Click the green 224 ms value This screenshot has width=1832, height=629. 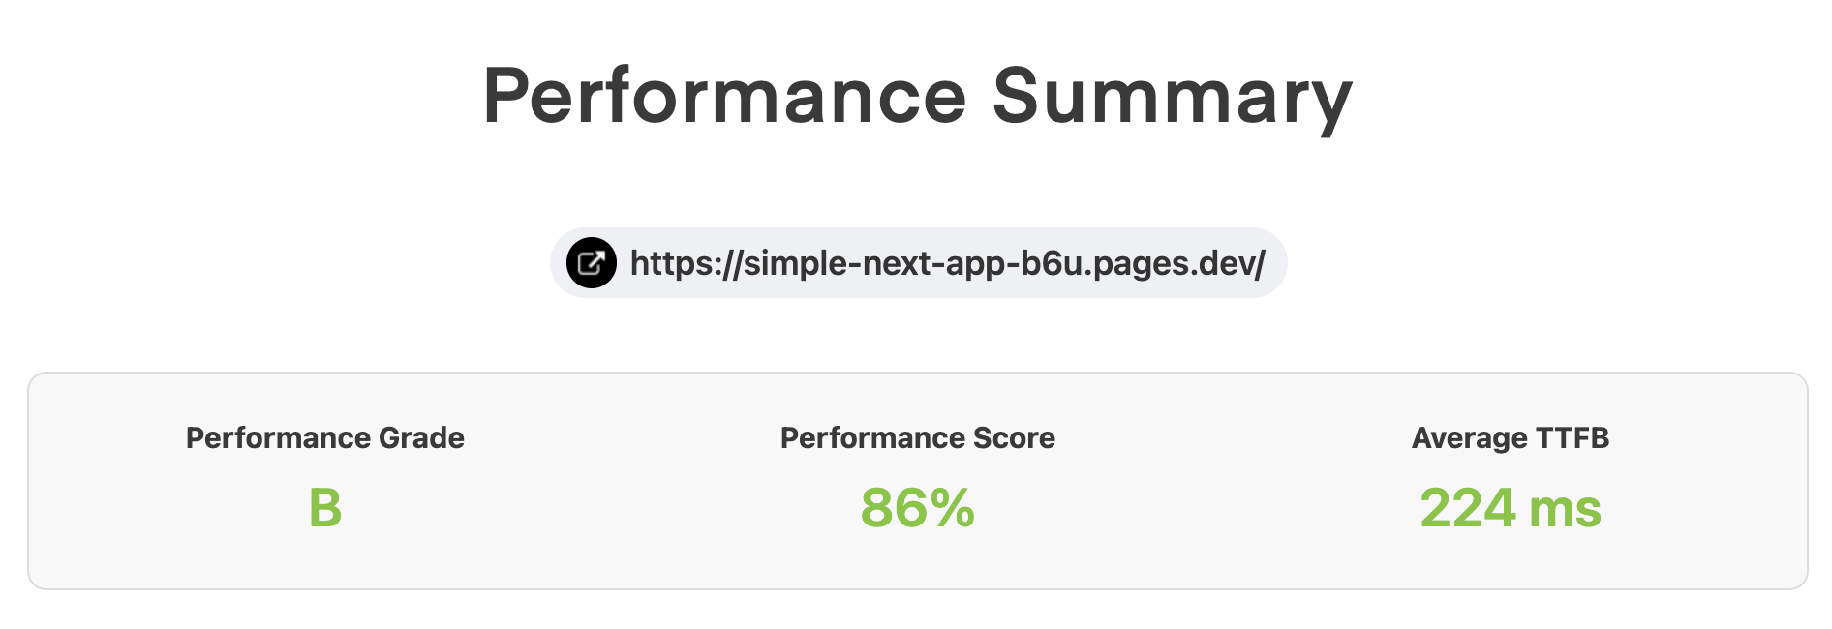1510,508
